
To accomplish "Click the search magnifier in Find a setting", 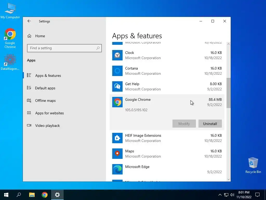I will [98, 48].
